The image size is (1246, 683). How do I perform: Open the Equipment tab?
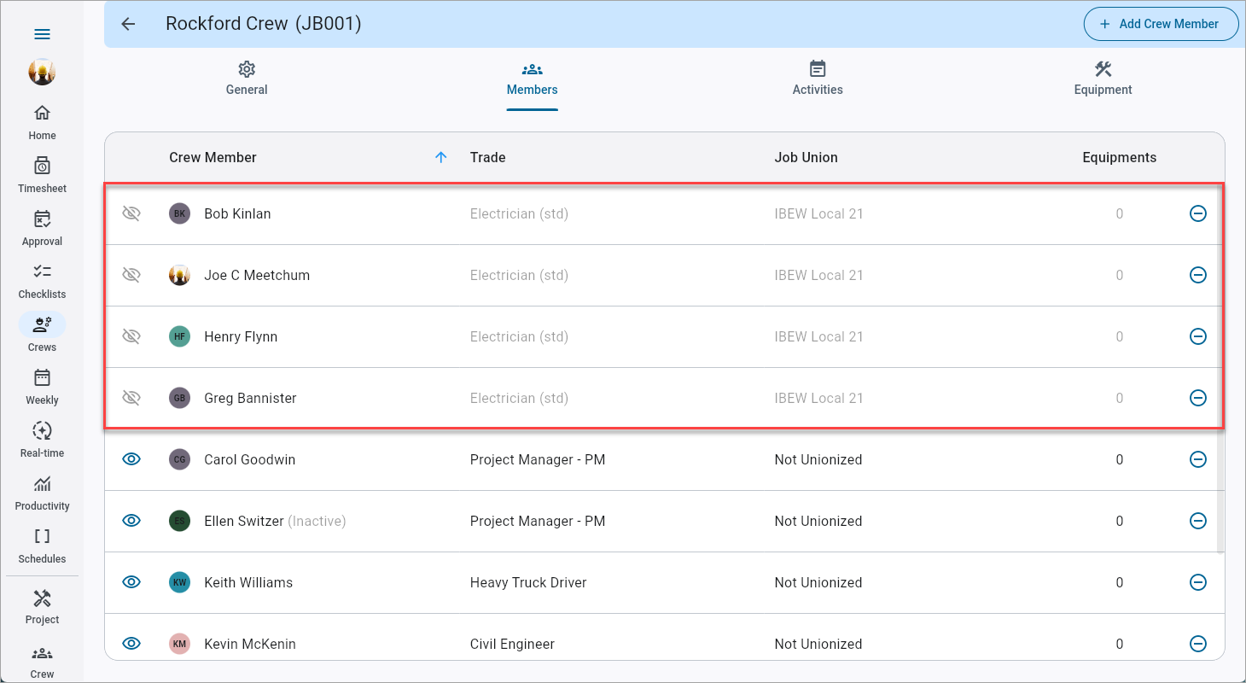pyautogui.click(x=1102, y=79)
